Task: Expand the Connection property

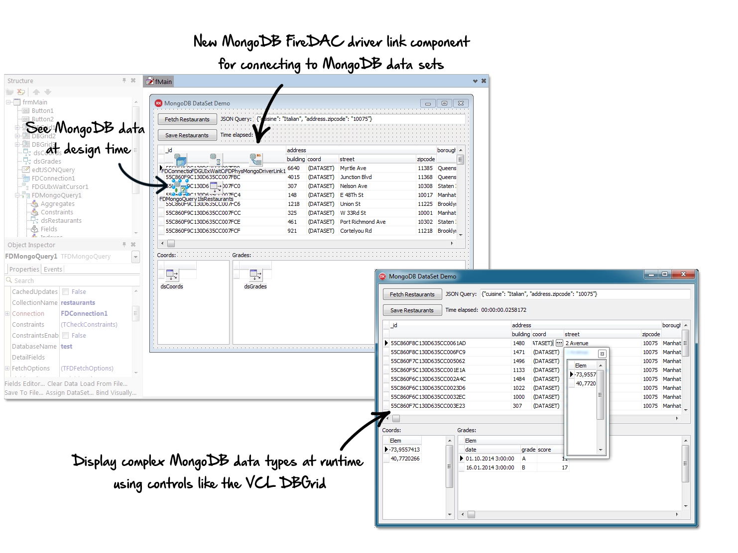Action: 7,313
